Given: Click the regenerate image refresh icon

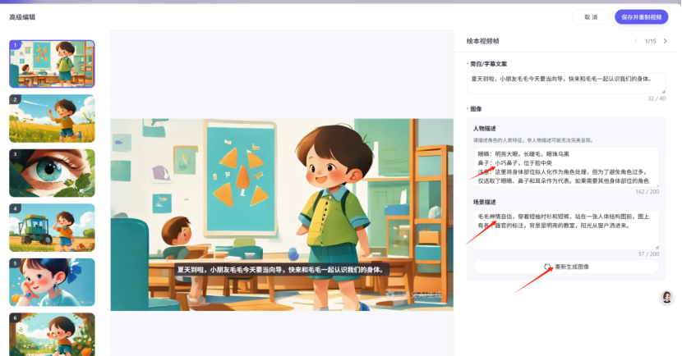Looking at the screenshot, I should pyautogui.click(x=547, y=267).
